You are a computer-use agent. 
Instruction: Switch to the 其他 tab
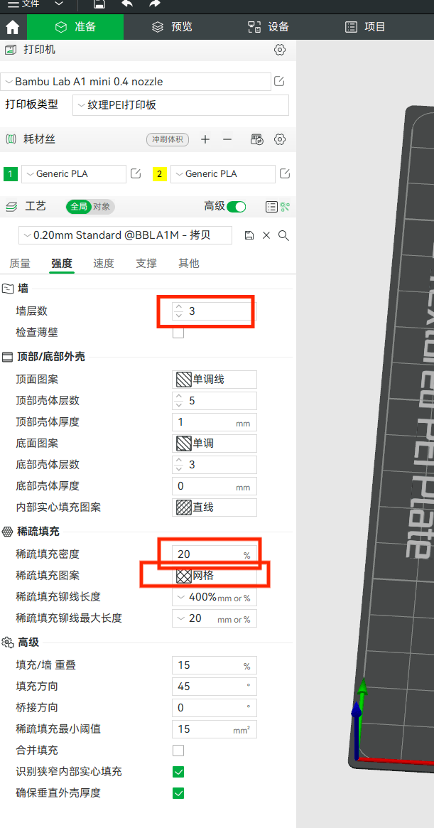pyautogui.click(x=188, y=264)
